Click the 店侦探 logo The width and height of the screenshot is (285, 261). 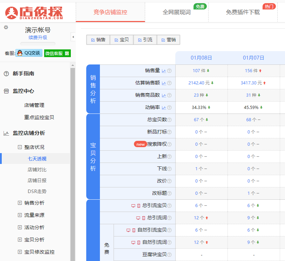click(34, 13)
